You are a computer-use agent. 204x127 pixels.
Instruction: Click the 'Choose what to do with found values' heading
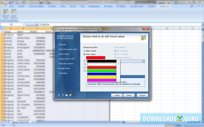pyautogui.click(x=104, y=37)
